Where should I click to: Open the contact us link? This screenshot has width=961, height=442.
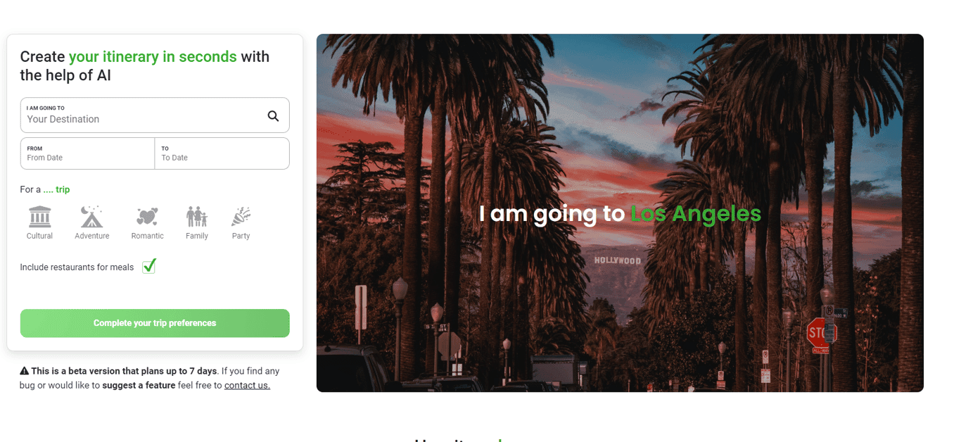247,385
